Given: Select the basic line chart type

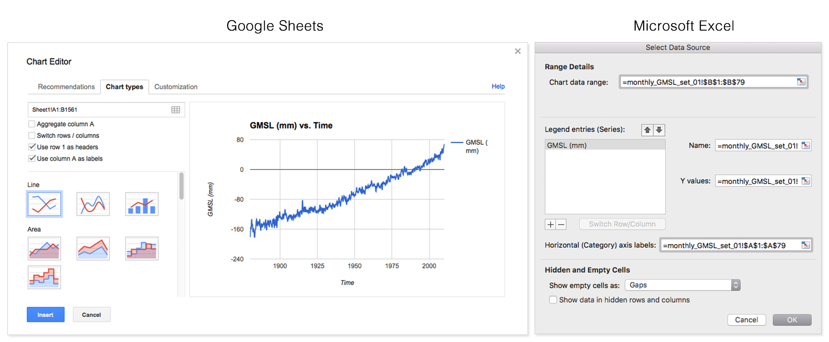Looking at the screenshot, I should 44,204.
